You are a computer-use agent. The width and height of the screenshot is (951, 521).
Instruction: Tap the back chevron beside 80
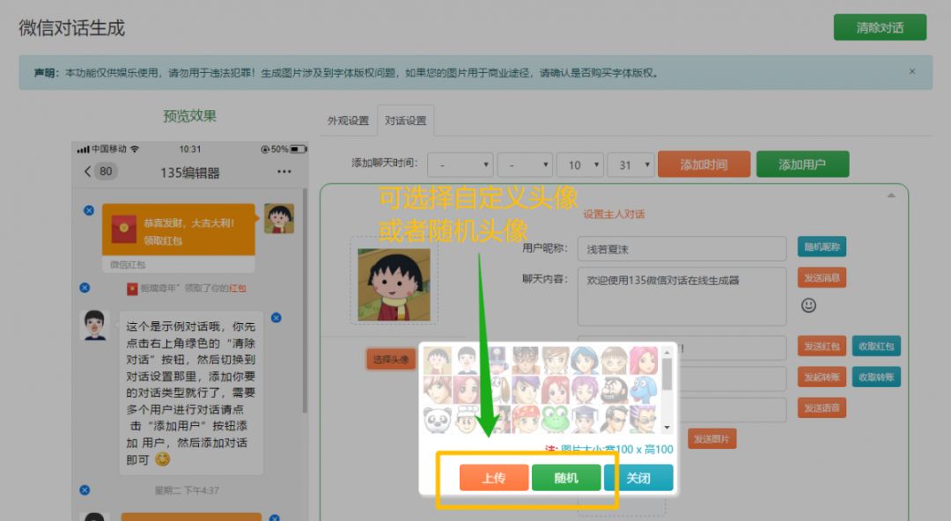(x=87, y=172)
